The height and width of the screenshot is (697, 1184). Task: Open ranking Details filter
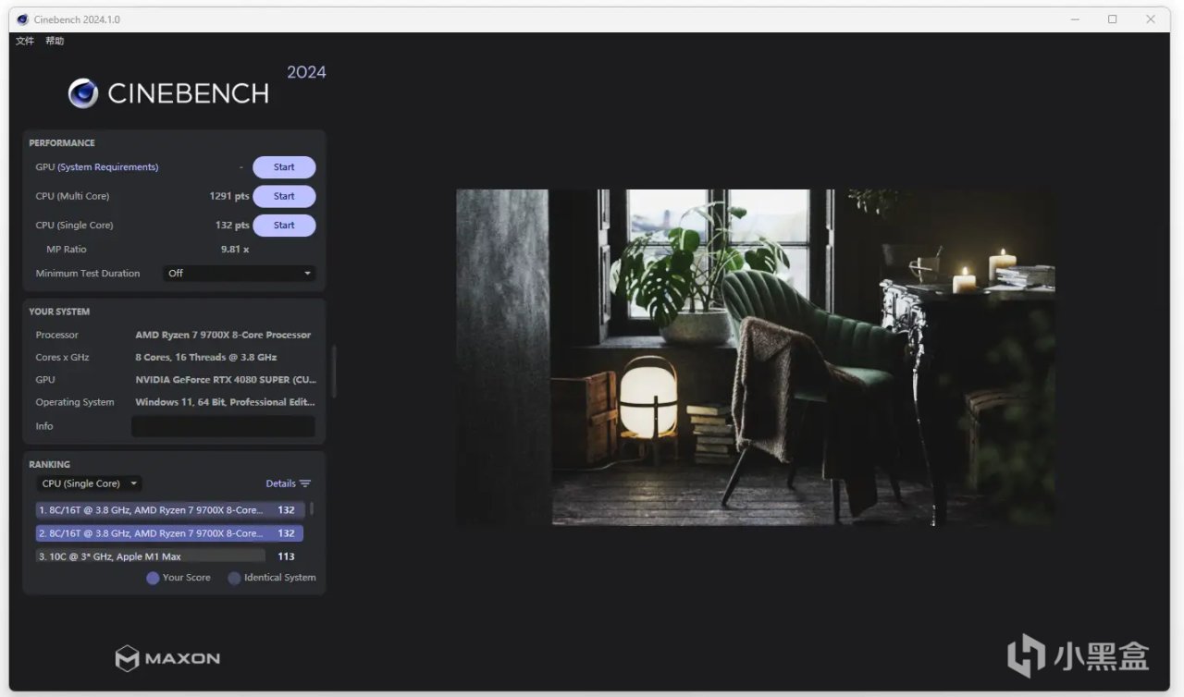click(x=289, y=483)
